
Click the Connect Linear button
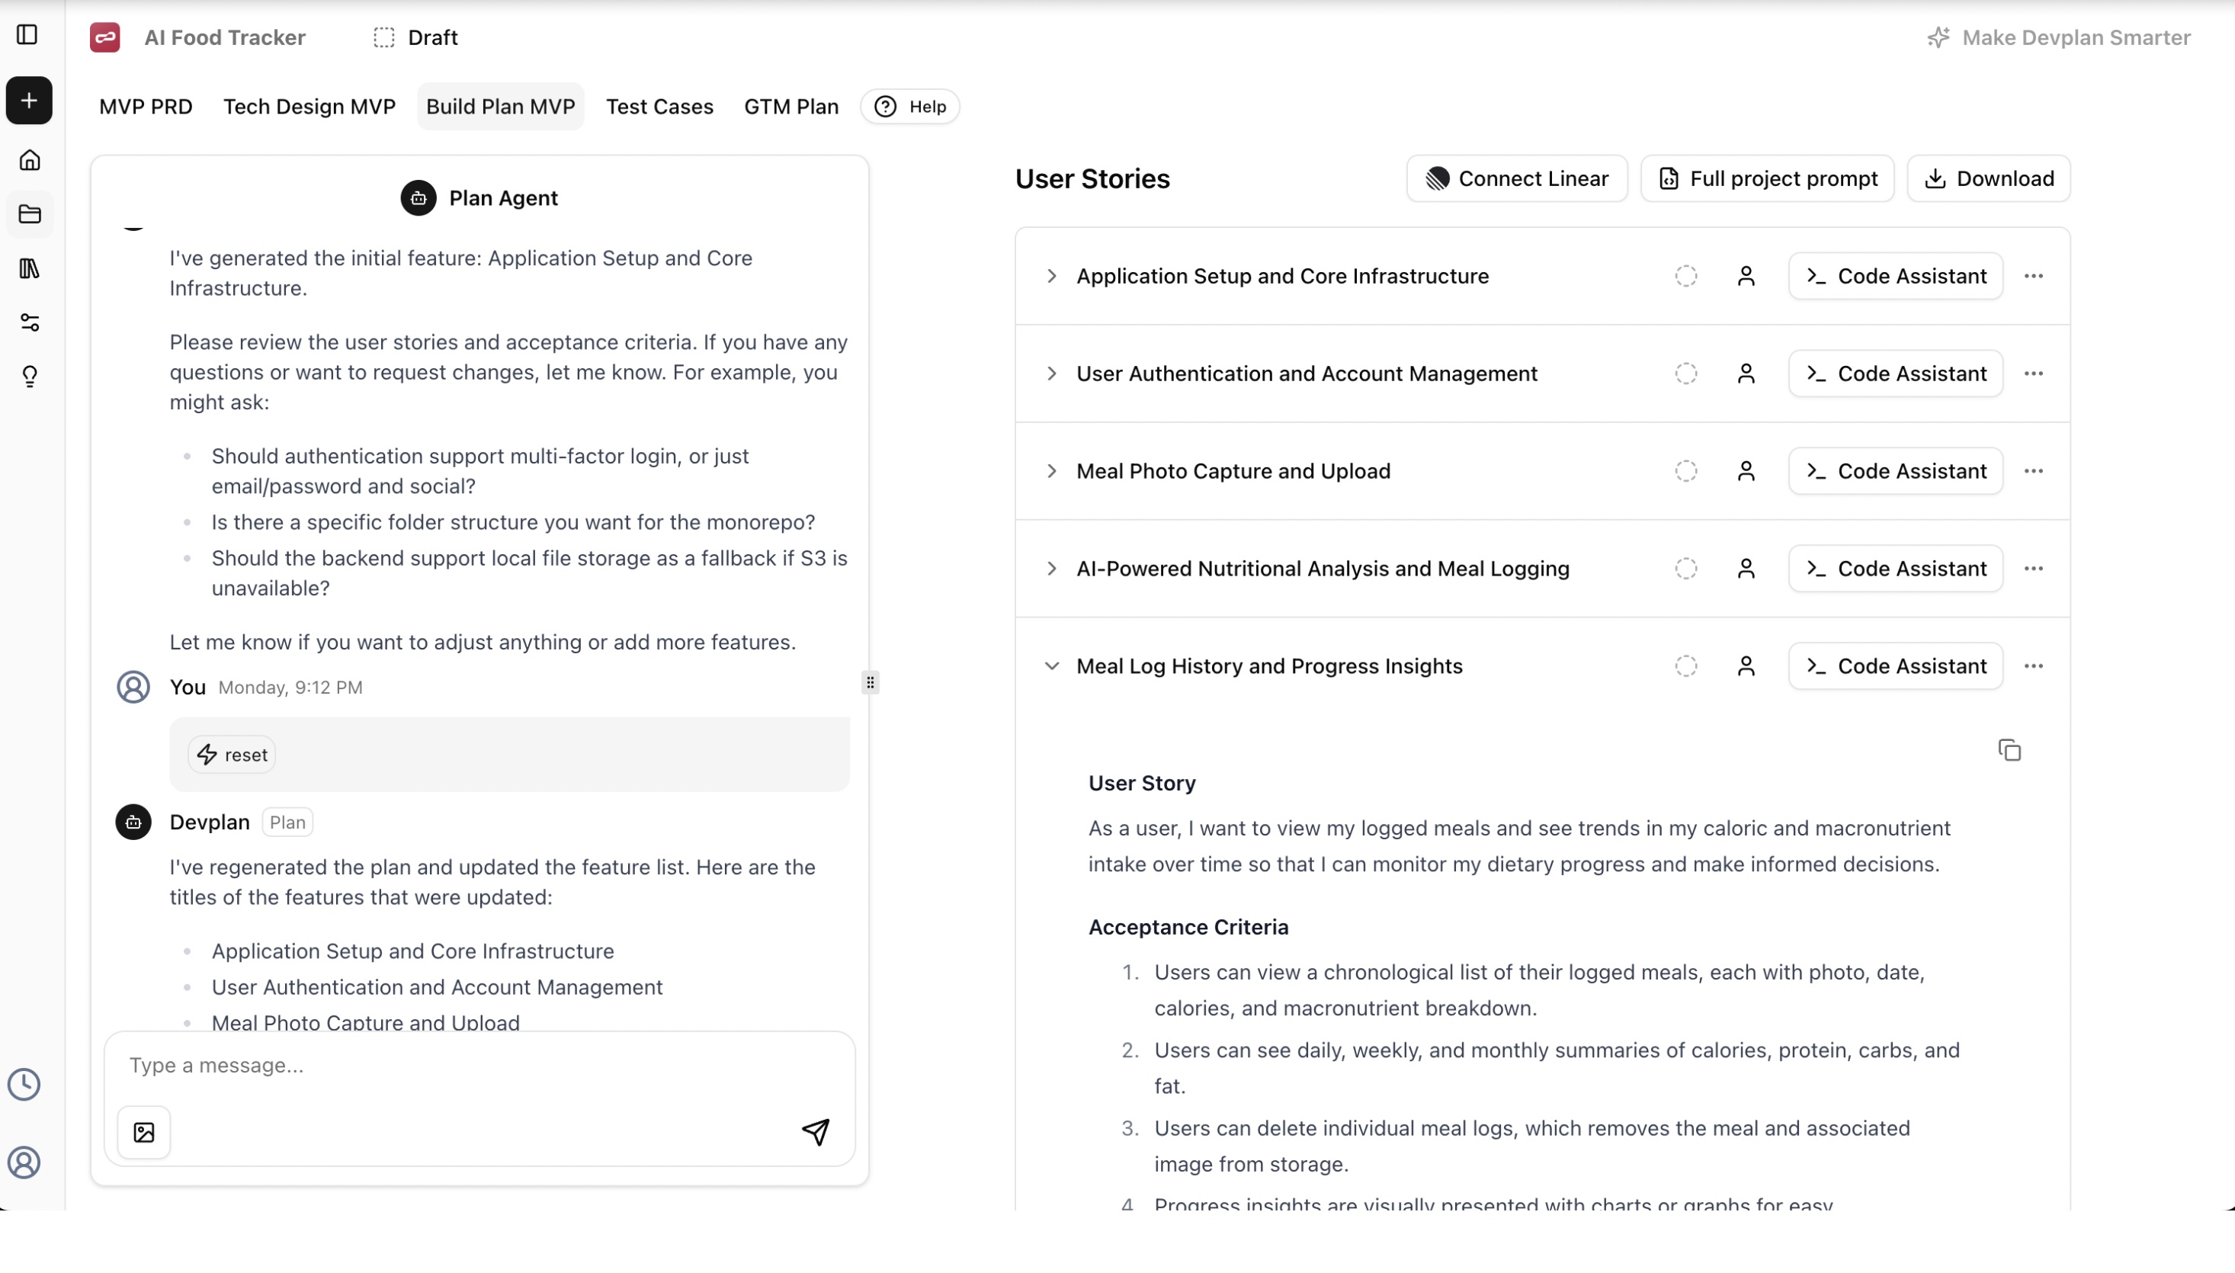(1518, 178)
